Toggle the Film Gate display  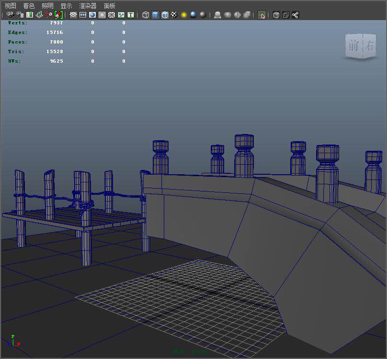tap(83, 15)
